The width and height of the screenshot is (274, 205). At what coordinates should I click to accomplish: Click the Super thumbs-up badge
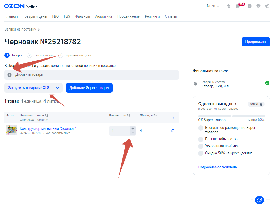click(x=256, y=104)
